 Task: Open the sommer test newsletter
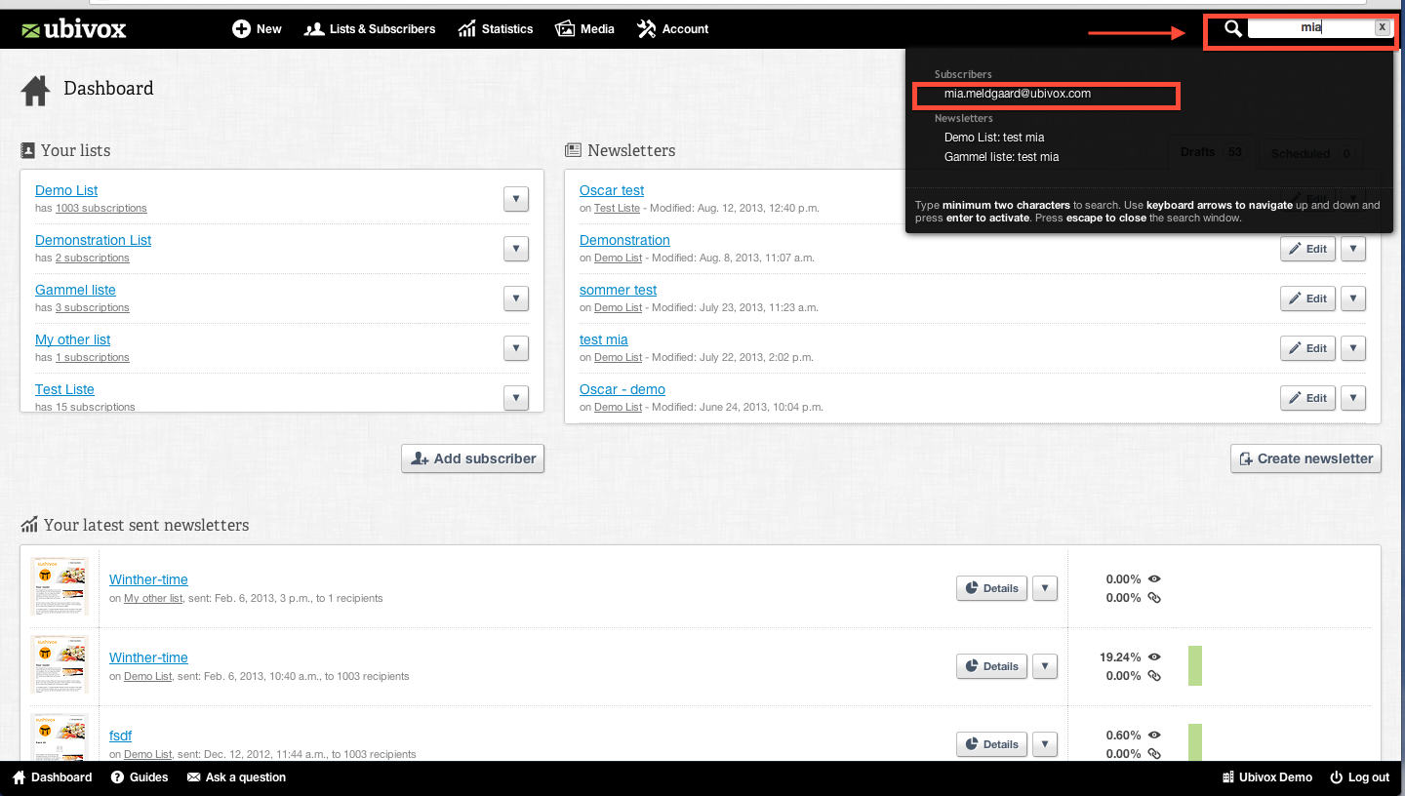[618, 290]
